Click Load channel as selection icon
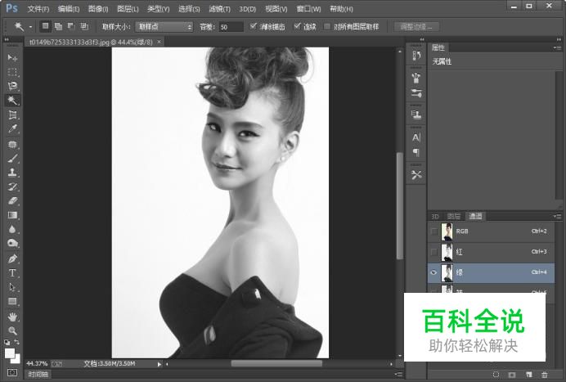566x382 pixels. click(496, 375)
